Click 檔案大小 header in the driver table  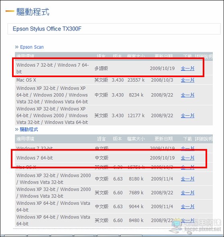click(x=136, y=139)
